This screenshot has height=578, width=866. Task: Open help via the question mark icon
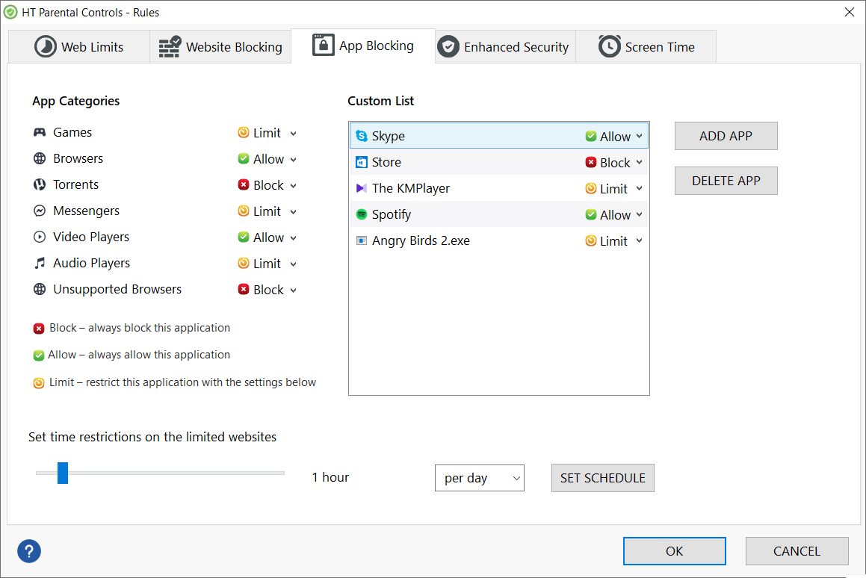(x=29, y=551)
